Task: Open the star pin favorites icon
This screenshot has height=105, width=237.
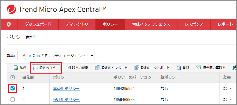Action: point(9,24)
